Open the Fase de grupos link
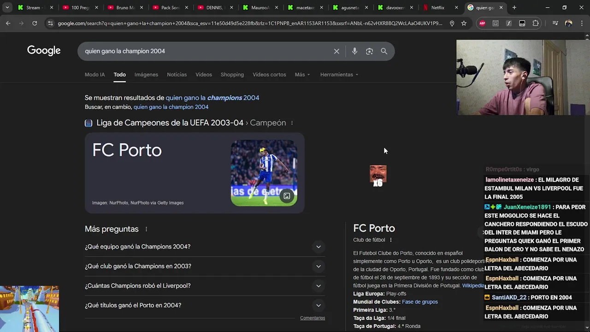Viewport: 590px width, 332px height. click(420, 302)
